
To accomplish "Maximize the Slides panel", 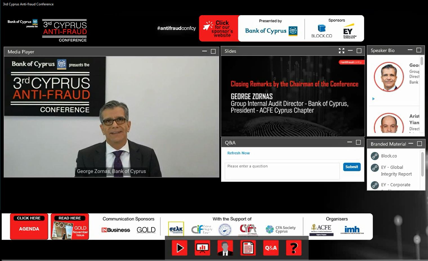I will [x=359, y=51].
